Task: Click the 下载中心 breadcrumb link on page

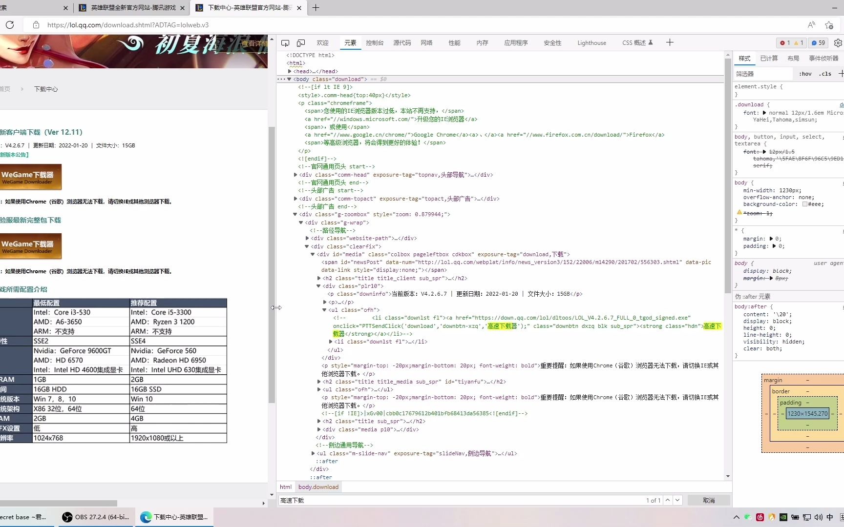Action: 46,89
